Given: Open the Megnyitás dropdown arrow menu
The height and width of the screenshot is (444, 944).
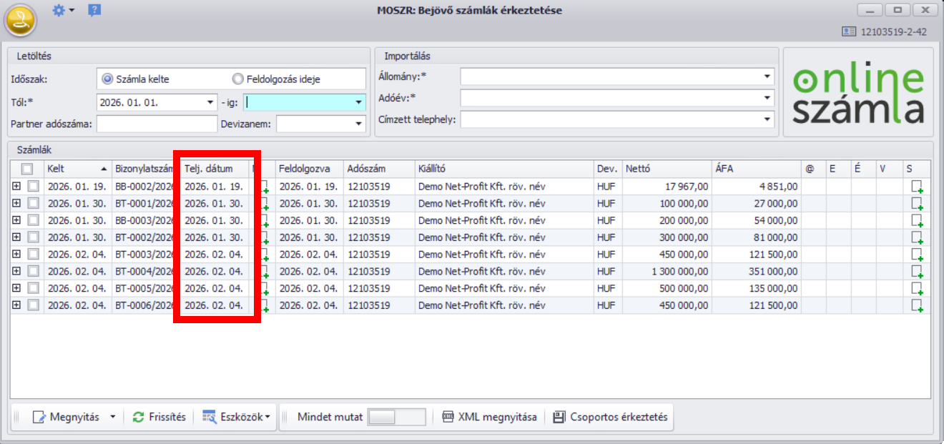Looking at the screenshot, I should (x=112, y=417).
